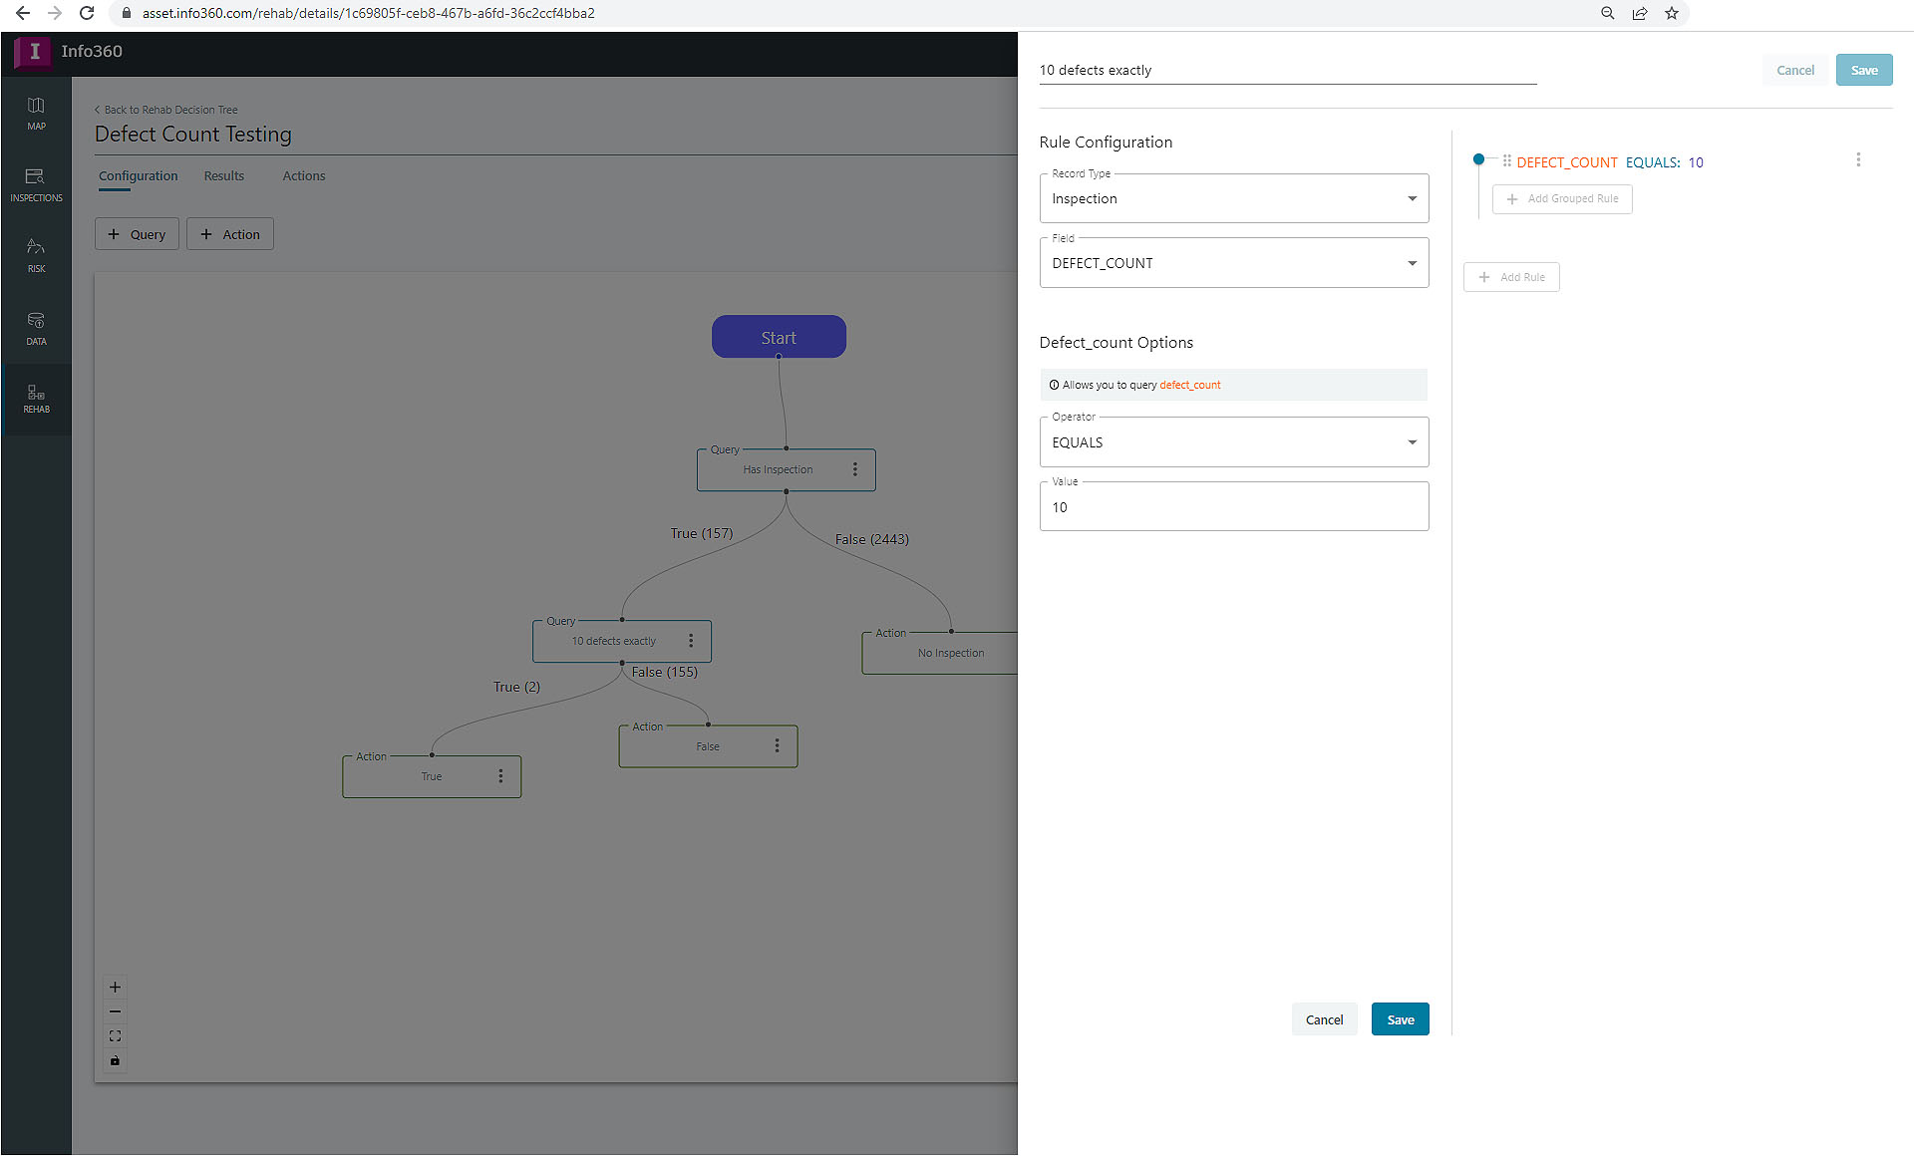Click Back to Rehab Decision Tree link

click(169, 110)
